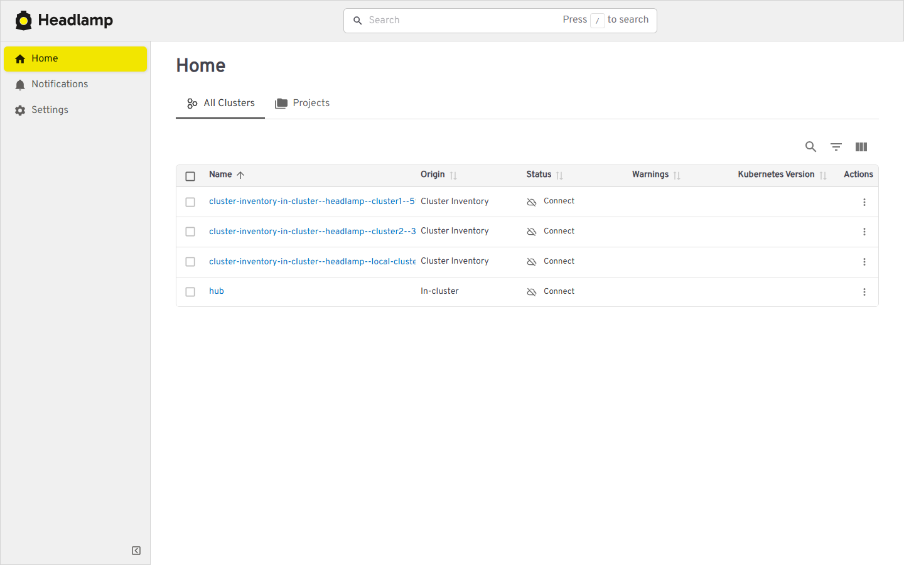904x565 pixels.
Task: Click Connect status for hub row
Action: (551, 292)
